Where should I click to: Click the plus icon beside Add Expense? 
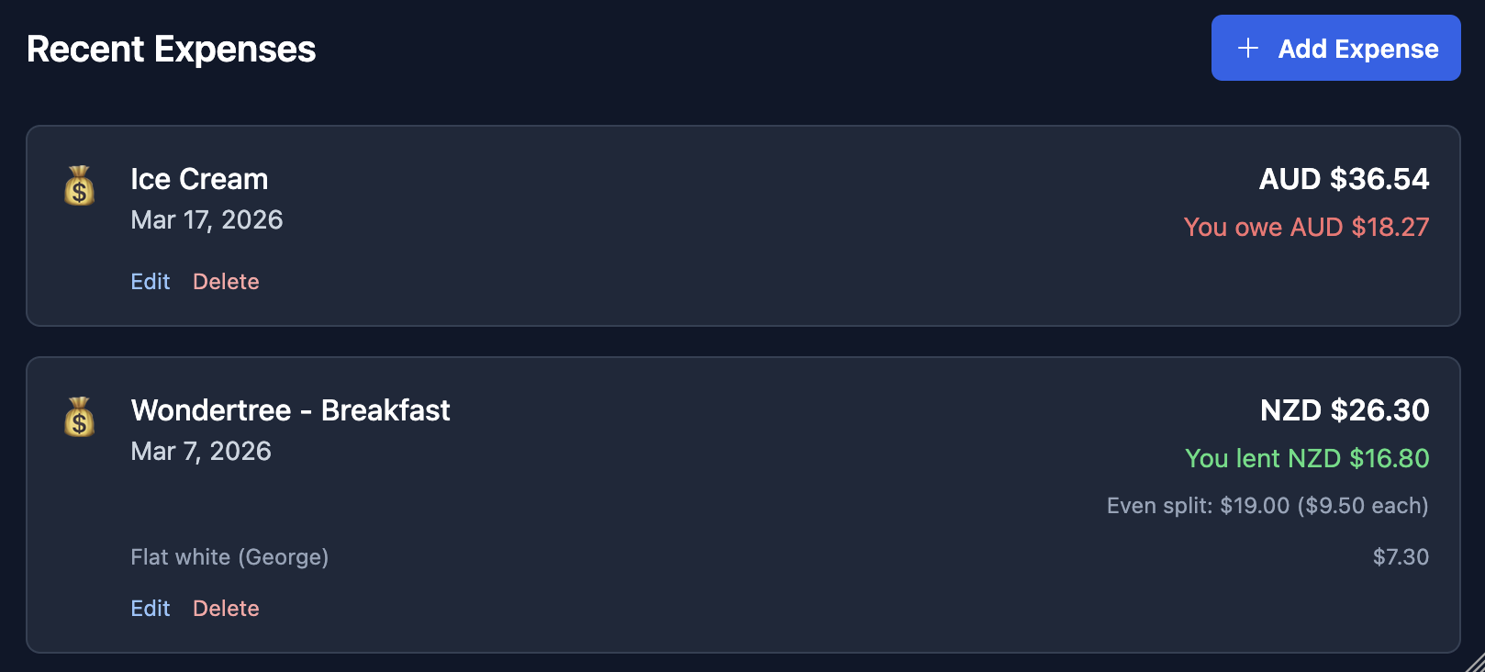1248,49
